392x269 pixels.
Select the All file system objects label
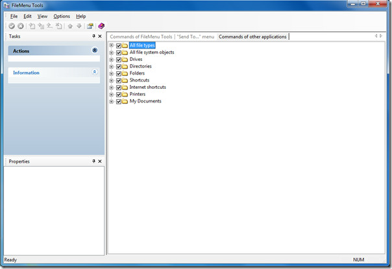[x=152, y=53]
